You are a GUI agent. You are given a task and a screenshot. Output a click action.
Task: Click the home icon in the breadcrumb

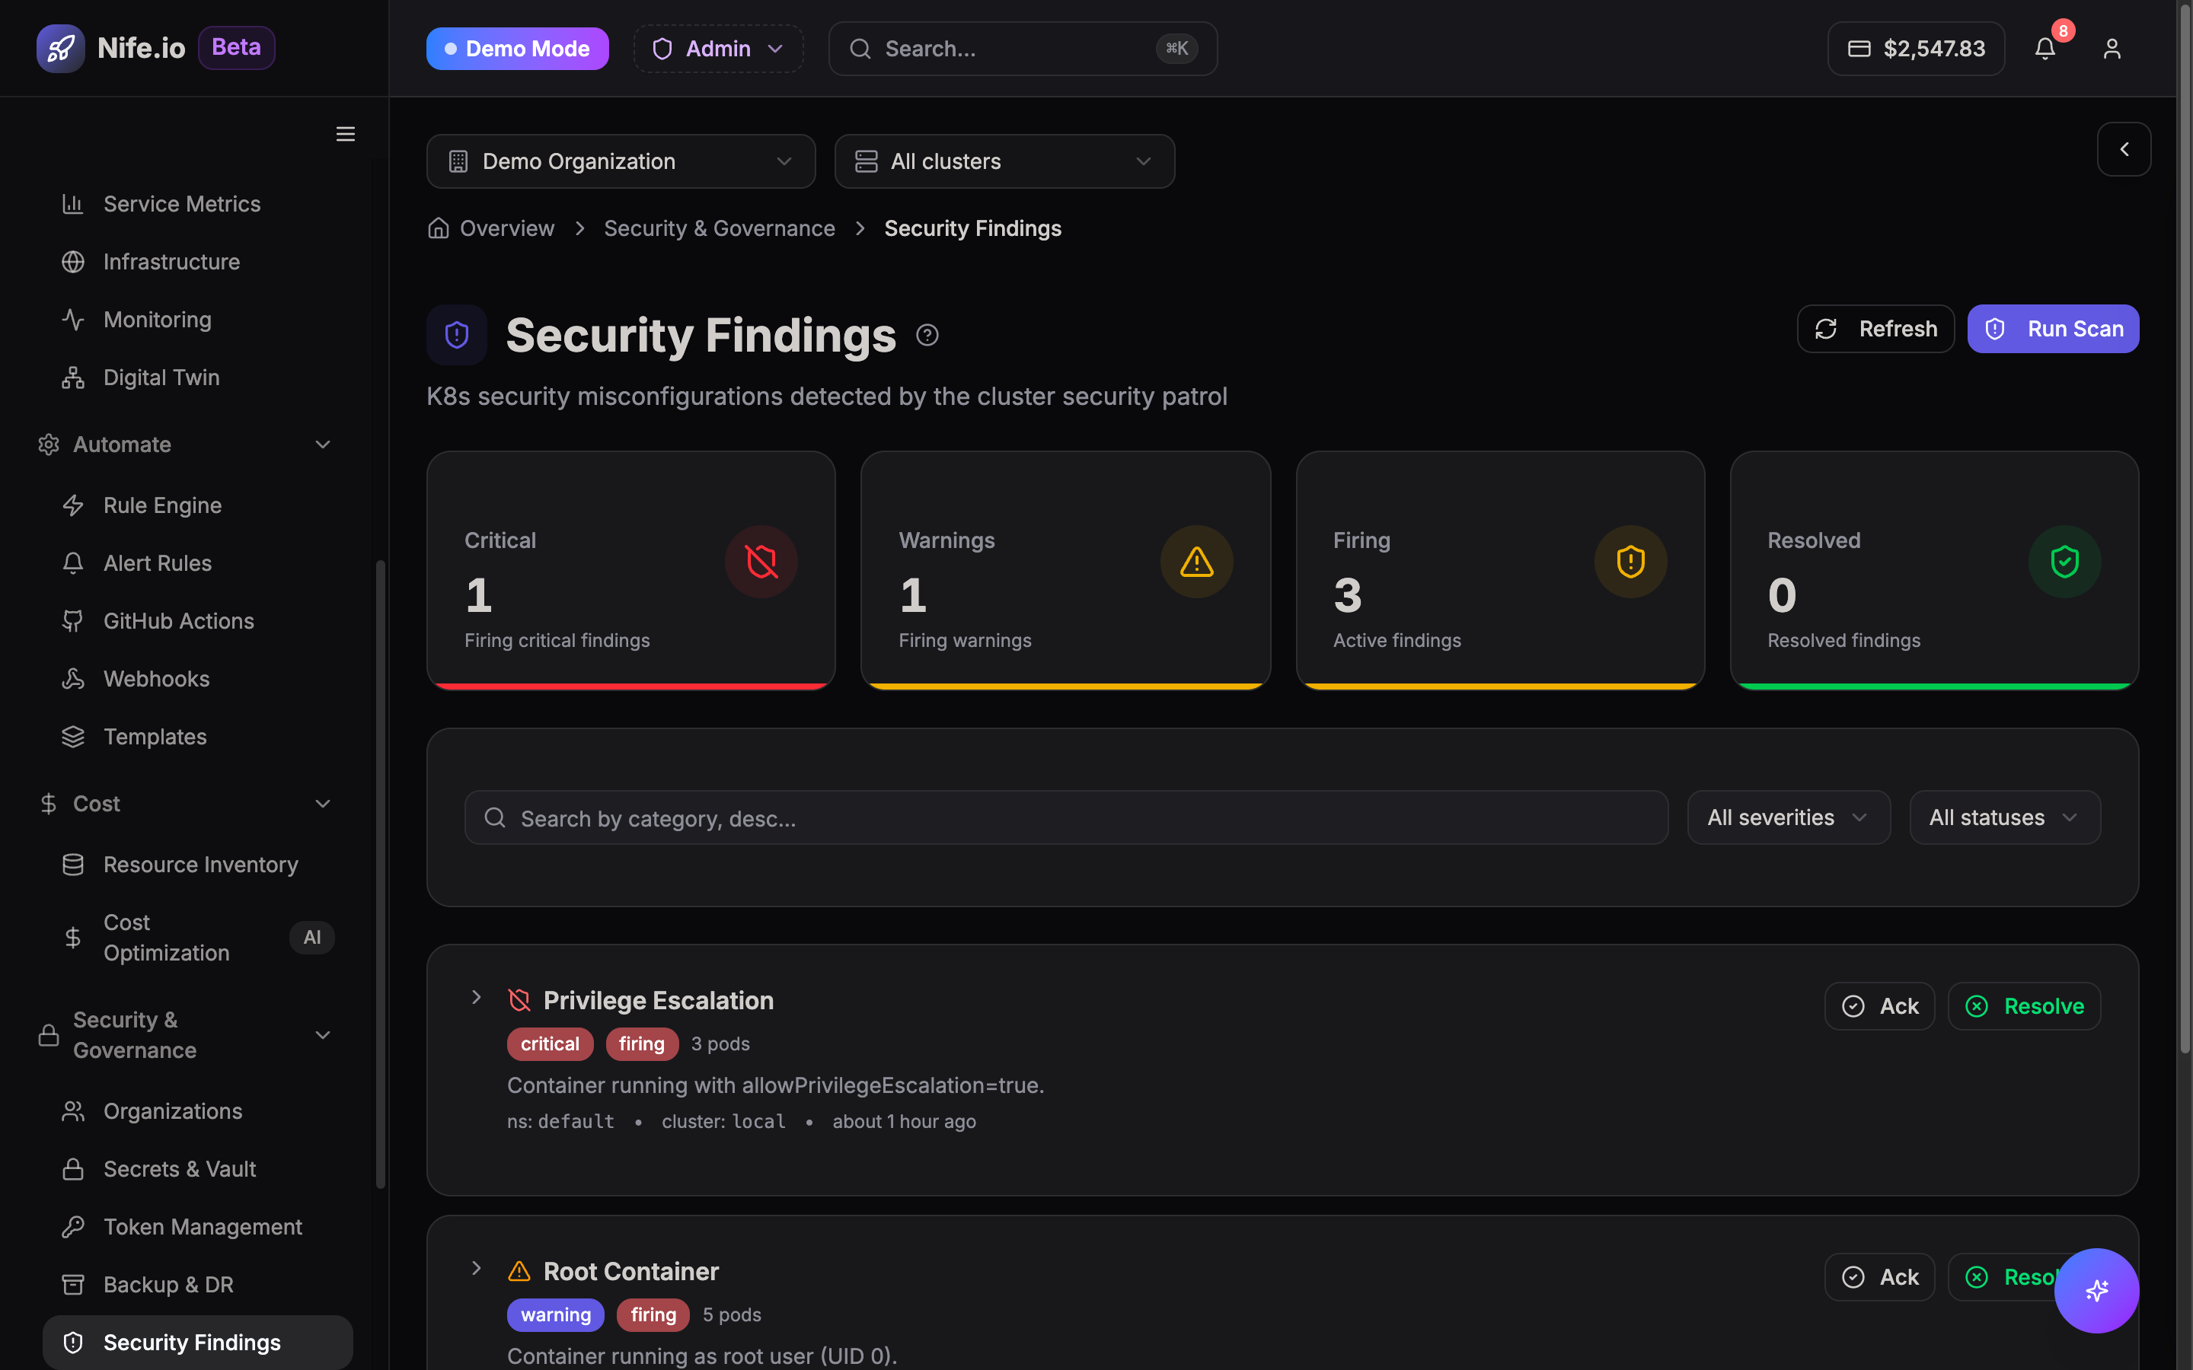[439, 228]
